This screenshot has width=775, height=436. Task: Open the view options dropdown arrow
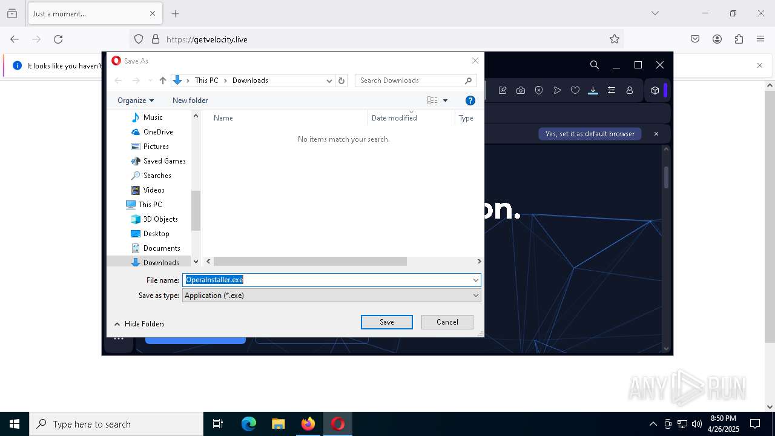(x=445, y=101)
